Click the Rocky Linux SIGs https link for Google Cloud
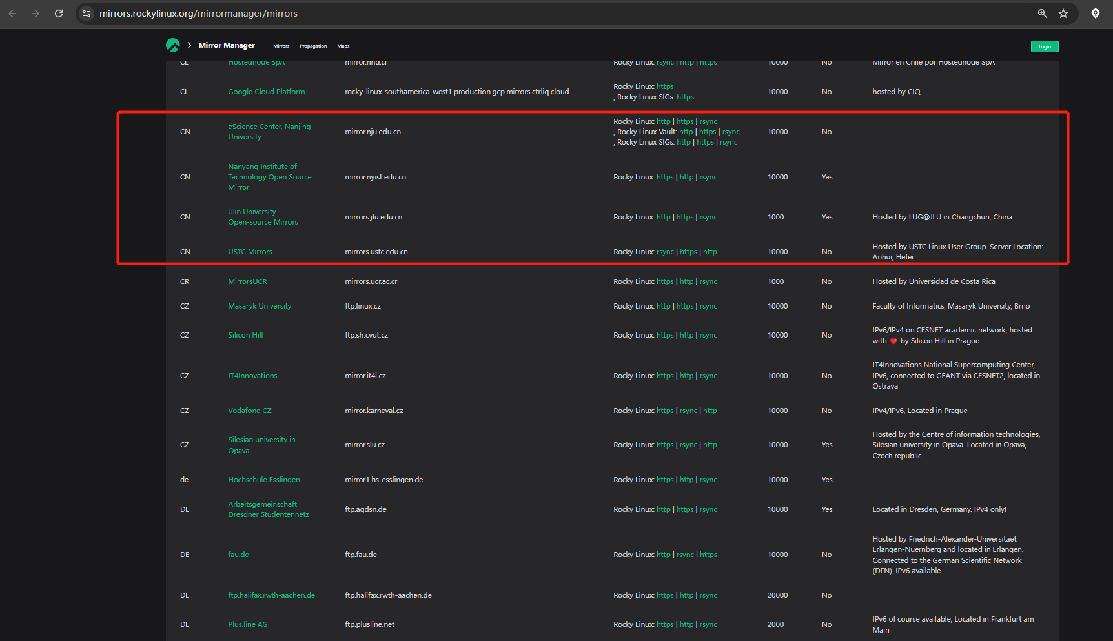The image size is (1113, 641). pyautogui.click(x=685, y=97)
